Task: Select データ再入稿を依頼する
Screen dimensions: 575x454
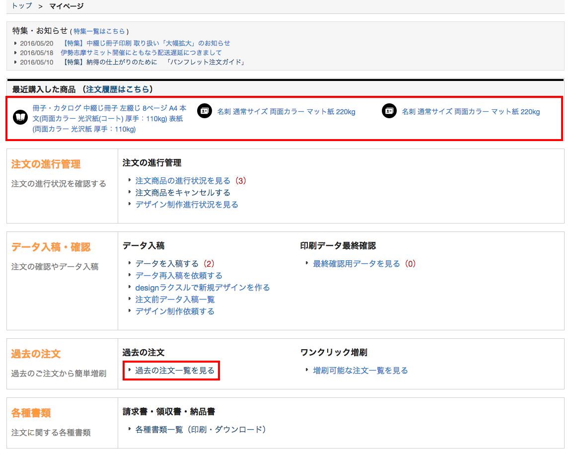Action: point(179,276)
